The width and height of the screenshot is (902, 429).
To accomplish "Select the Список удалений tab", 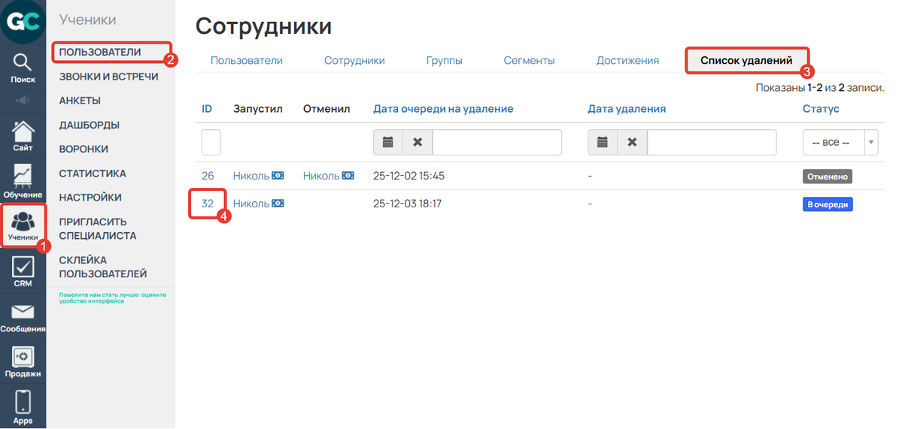I will click(746, 60).
